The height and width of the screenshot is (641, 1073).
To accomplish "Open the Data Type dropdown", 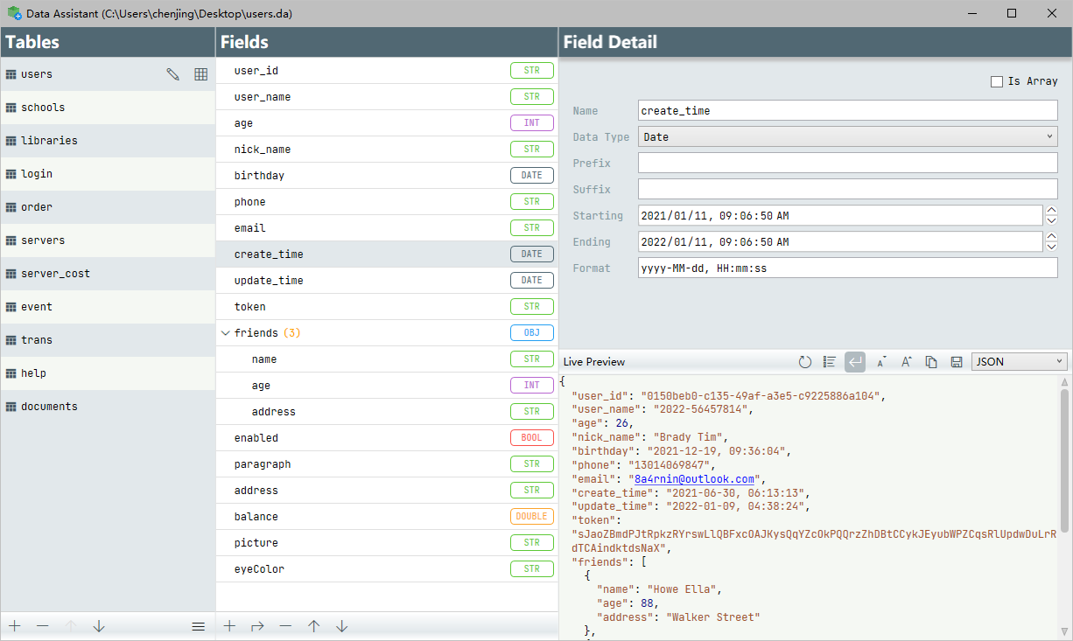I will 847,137.
